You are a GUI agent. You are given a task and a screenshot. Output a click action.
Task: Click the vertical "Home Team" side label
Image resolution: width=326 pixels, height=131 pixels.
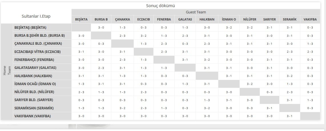[7, 72]
